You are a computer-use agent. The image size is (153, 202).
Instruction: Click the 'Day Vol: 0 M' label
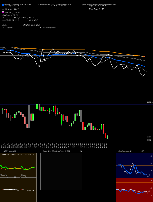(x=96, y=9)
